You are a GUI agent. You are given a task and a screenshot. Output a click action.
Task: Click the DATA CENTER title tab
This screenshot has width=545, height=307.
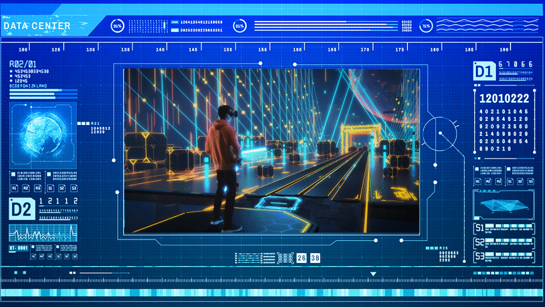click(x=38, y=26)
